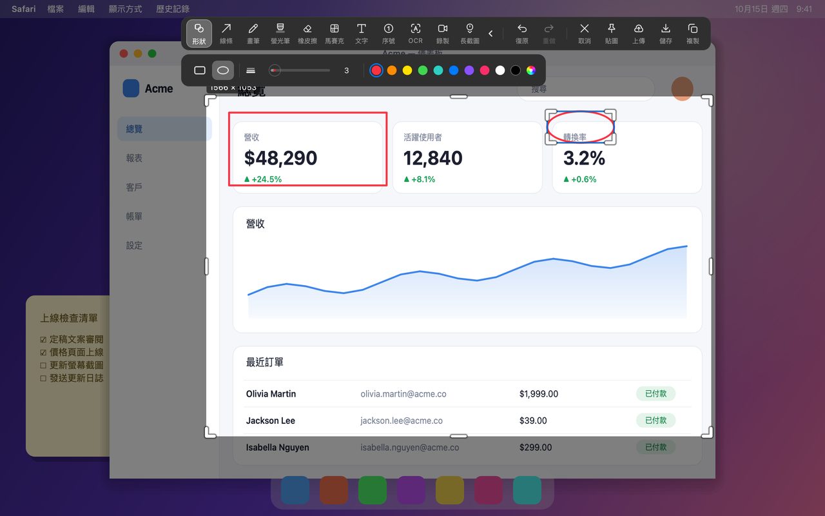Select the 文字 text tool
The width and height of the screenshot is (825, 516).
point(362,34)
